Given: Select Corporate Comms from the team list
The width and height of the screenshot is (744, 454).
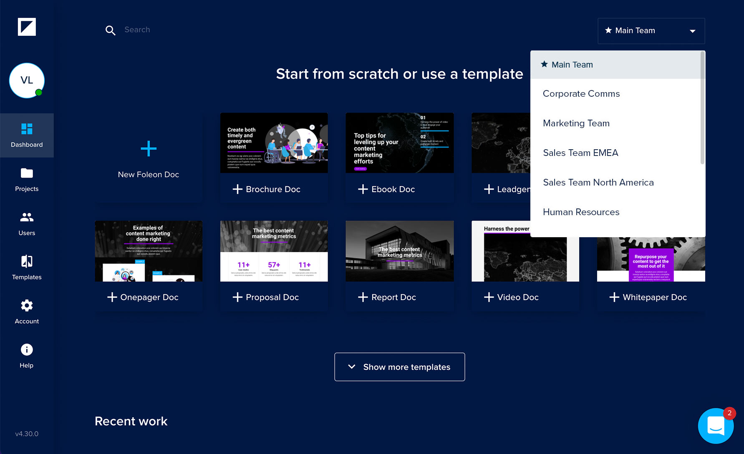Looking at the screenshot, I should (581, 94).
